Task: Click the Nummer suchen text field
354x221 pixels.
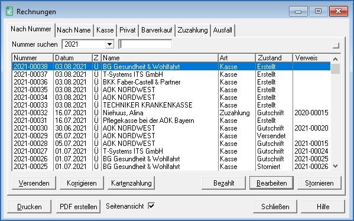Action: 145,44
